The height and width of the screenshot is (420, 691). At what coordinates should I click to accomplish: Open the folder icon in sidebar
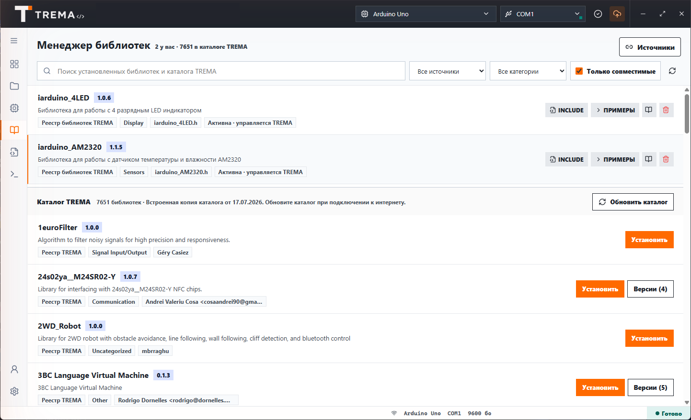coord(14,86)
